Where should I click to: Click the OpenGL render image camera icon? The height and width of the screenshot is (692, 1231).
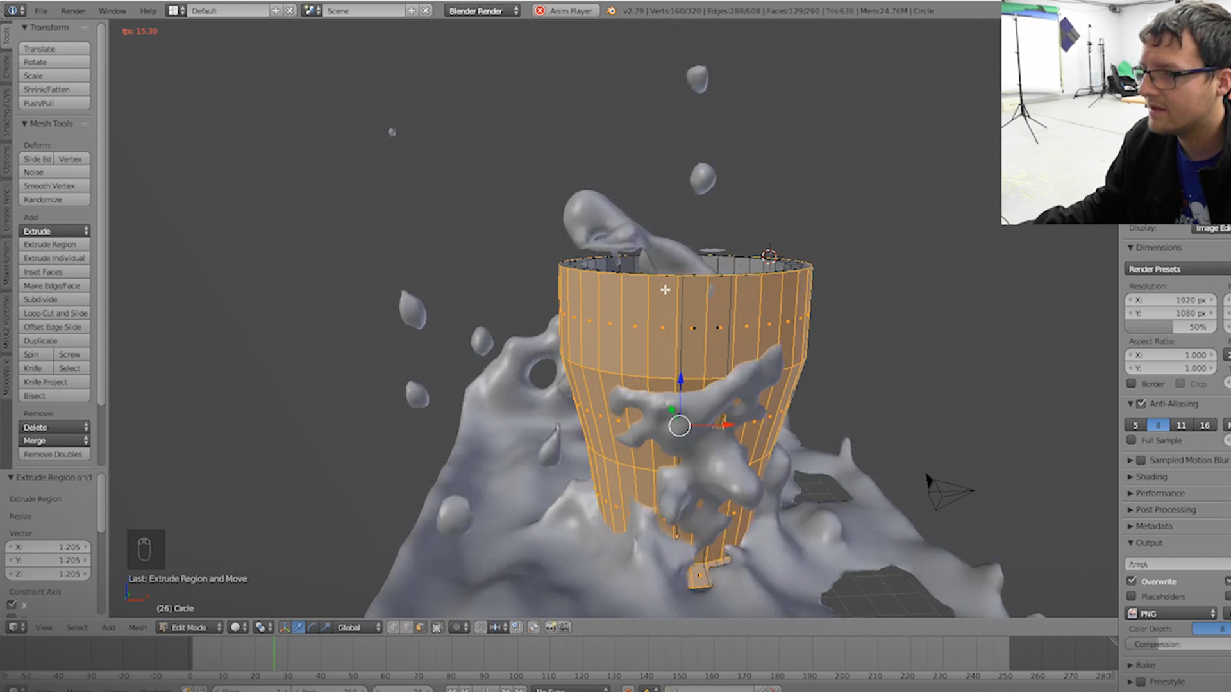pyautogui.click(x=551, y=627)
